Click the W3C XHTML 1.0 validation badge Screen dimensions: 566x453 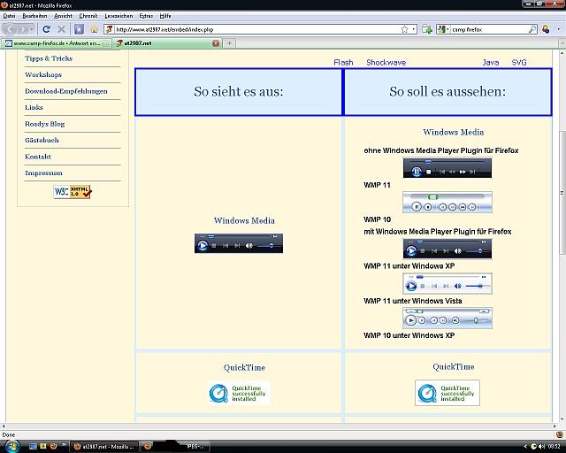pyautogui.click(x=73, y=192)
